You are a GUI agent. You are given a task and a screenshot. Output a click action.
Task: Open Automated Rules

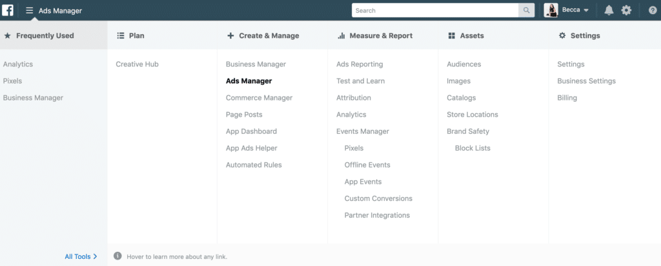tap(254, 165)
